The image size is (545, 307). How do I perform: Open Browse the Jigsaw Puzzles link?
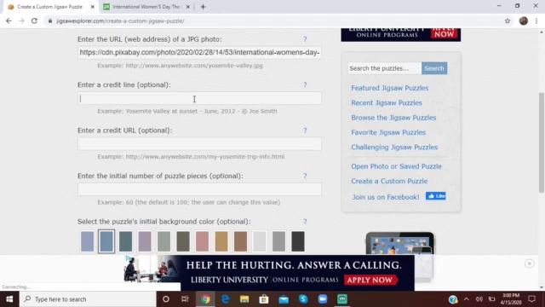[x=393, y=118]
